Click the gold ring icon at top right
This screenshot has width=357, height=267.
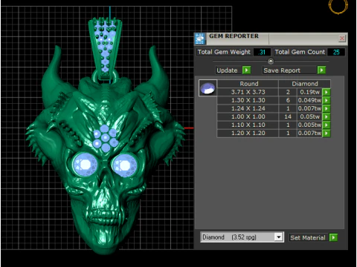tap(338, 6)
